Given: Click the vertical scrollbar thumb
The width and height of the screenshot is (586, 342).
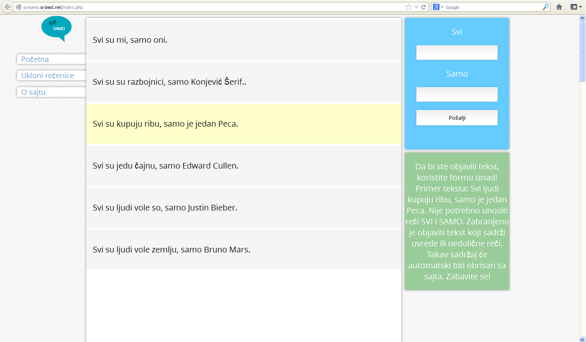Looking at the screenshot, I should [x=582, y=51].
